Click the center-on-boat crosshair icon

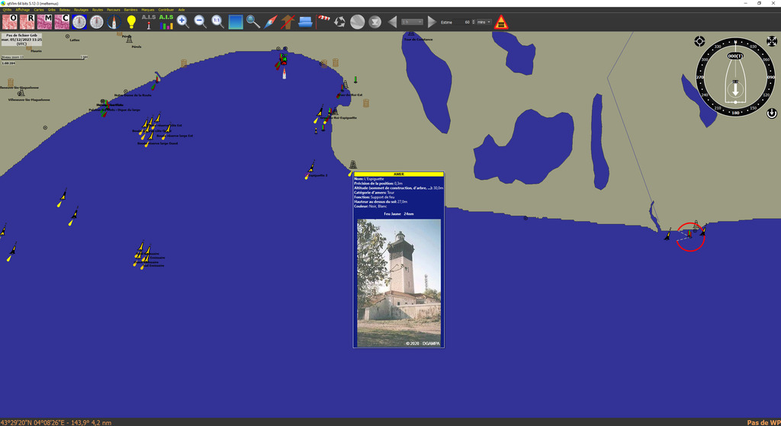(700, 41)
